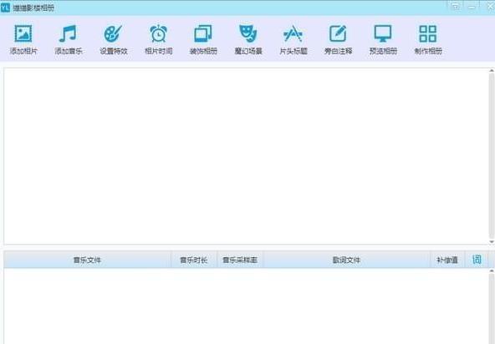The width and height of the screenshot is (495, 344).
Task: Select the 片头标题 title icon
Action: pos(293,33)
